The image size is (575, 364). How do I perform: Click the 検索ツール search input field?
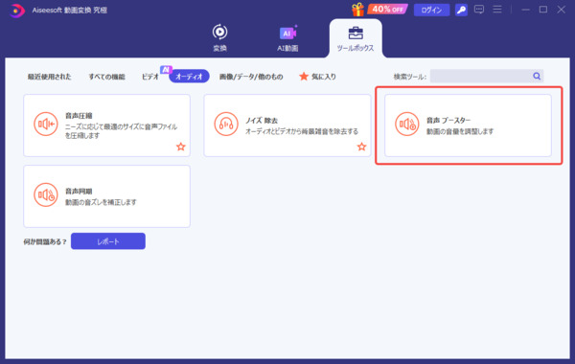tap(480, 77)
